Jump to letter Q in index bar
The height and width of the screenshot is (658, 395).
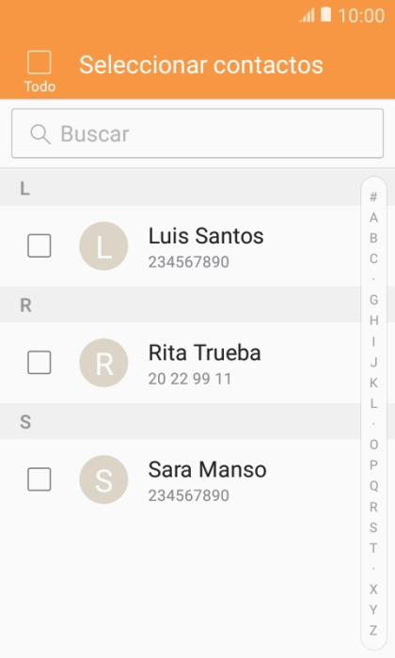pos(373,486)
